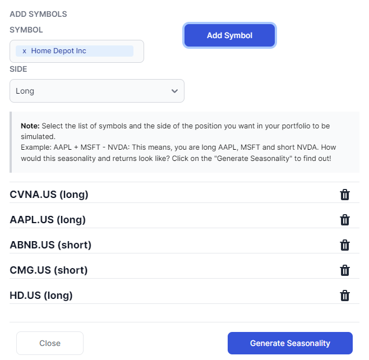Click the Add Symbol button

tap(229, 35)
